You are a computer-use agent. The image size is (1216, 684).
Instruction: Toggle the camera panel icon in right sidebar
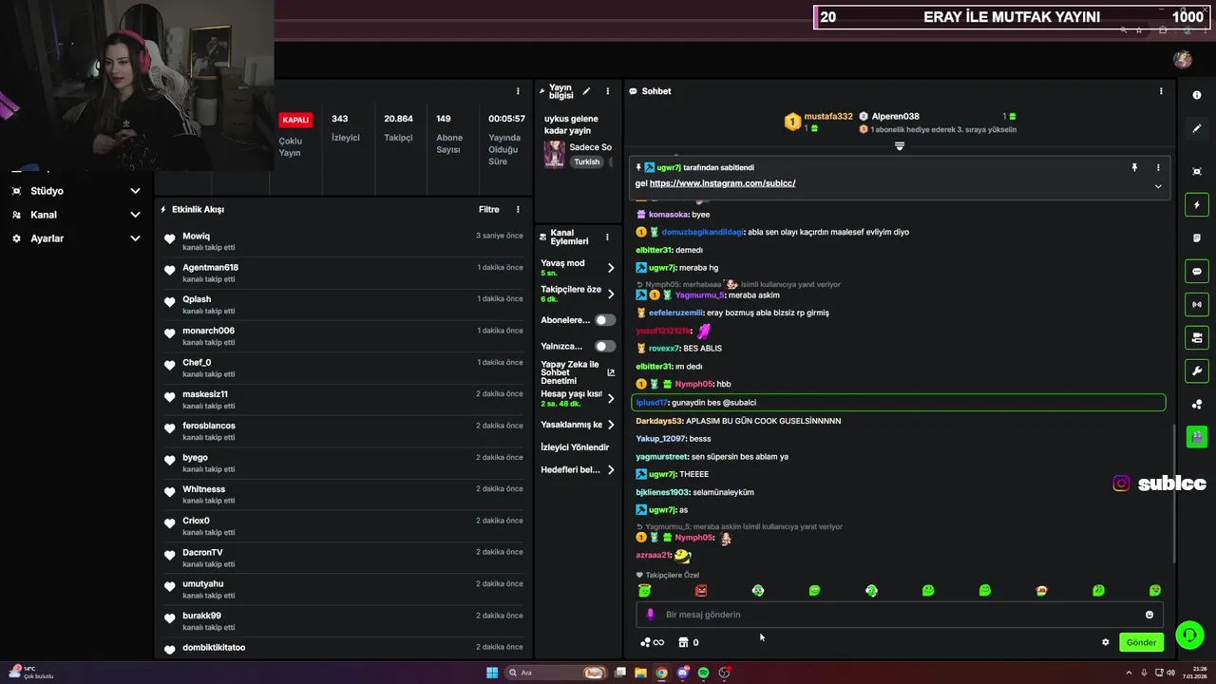coord(1197,337)
